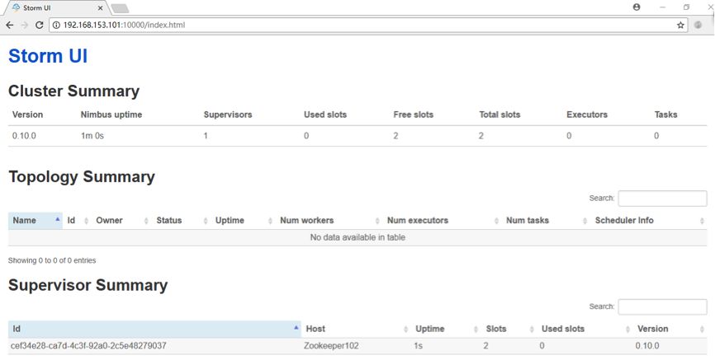
Task: Click the Topology Summary heading
Action: coord(82,176)
